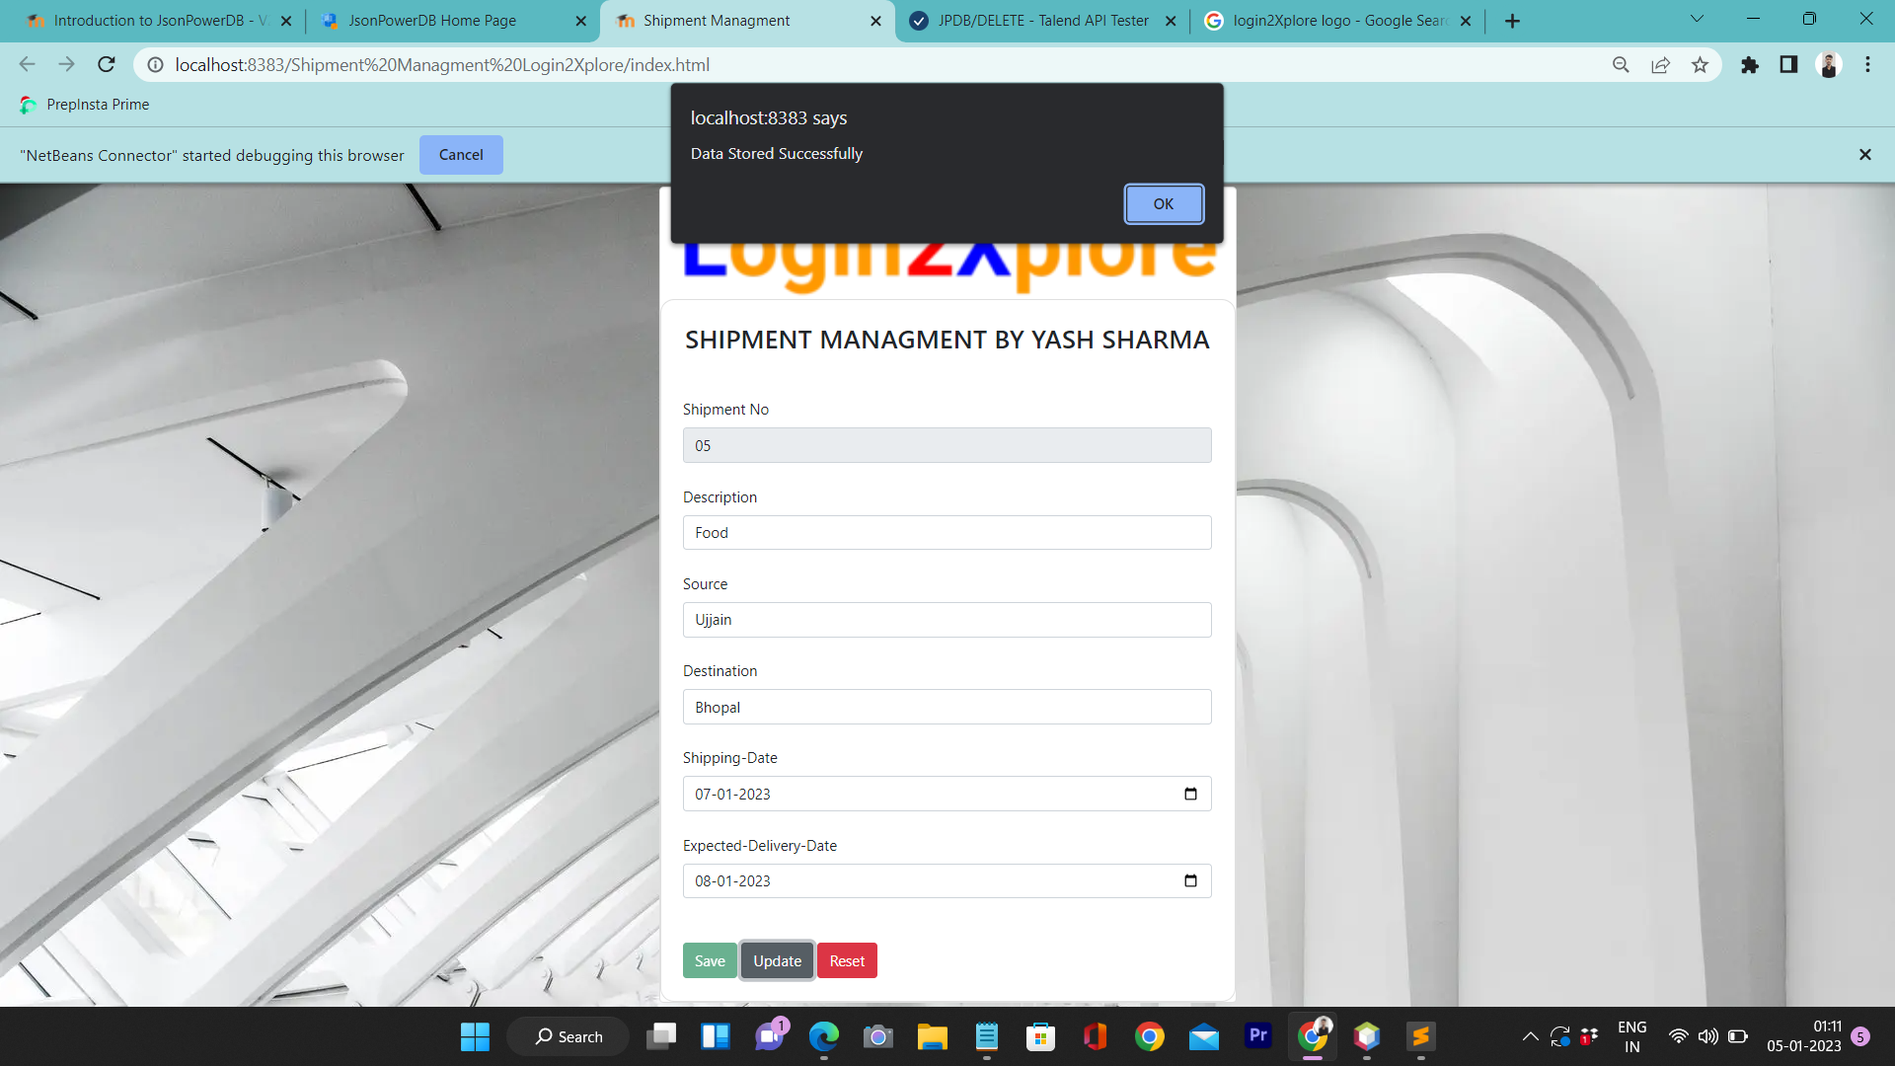Click OK on the Data Stored dialog
The width and height of the screenshot is (1895, 1066).
click(x=1163, y=203)
